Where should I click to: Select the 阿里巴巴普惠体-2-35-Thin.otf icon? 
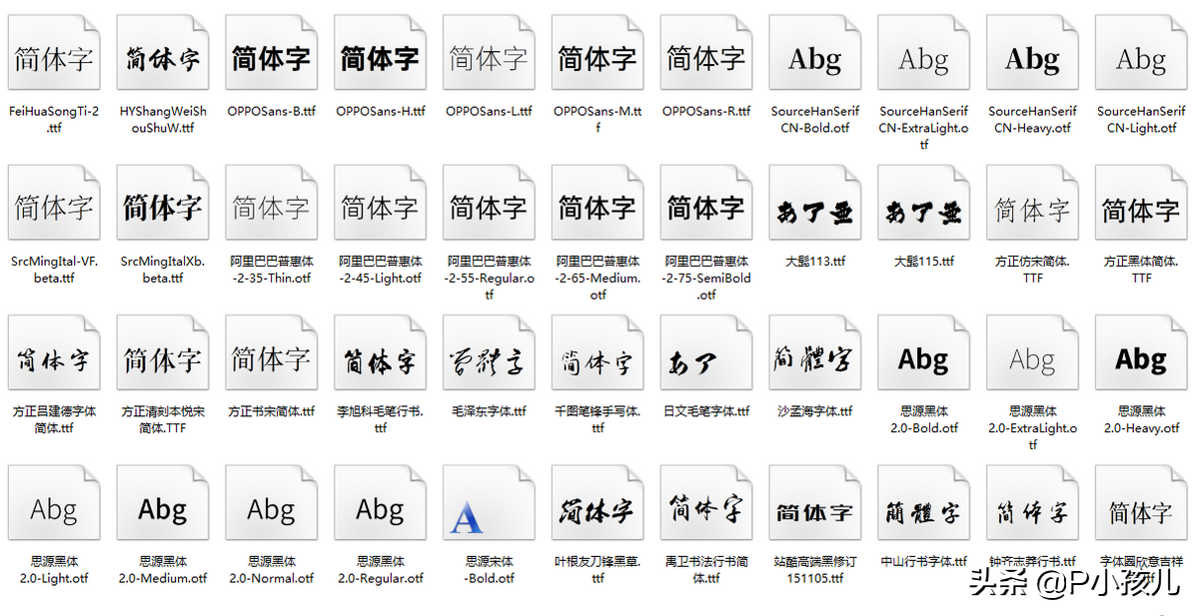272,203
